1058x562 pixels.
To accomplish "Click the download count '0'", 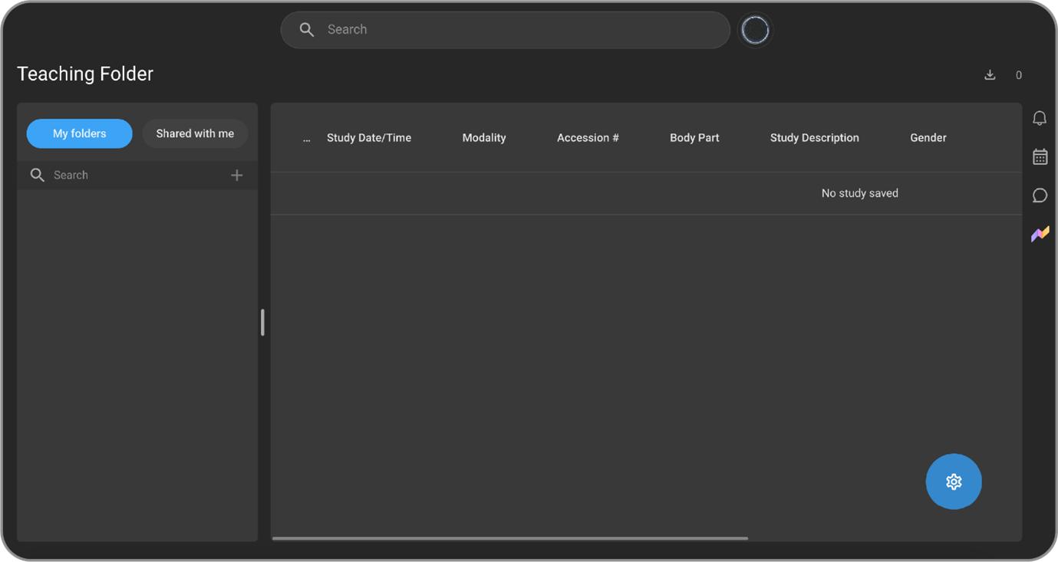I will [x=1019, y=75].
